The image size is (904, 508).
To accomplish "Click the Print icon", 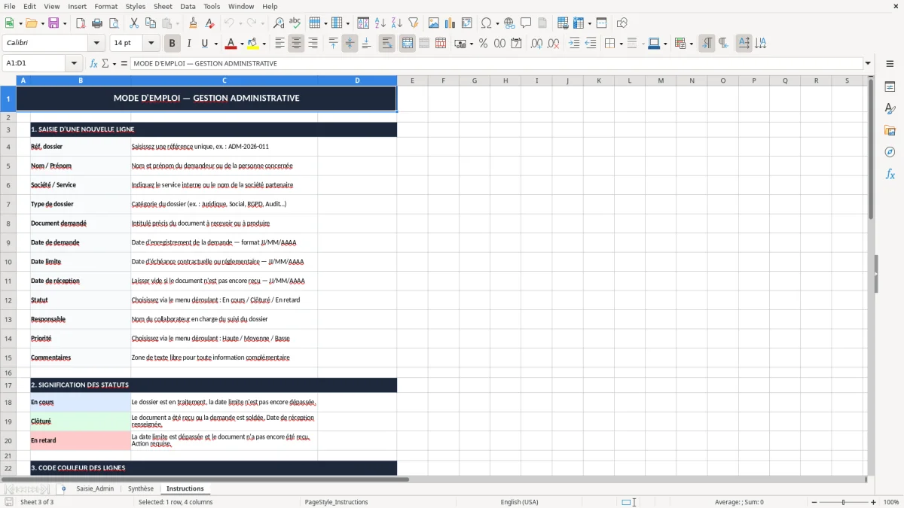I will coord(96,23).
